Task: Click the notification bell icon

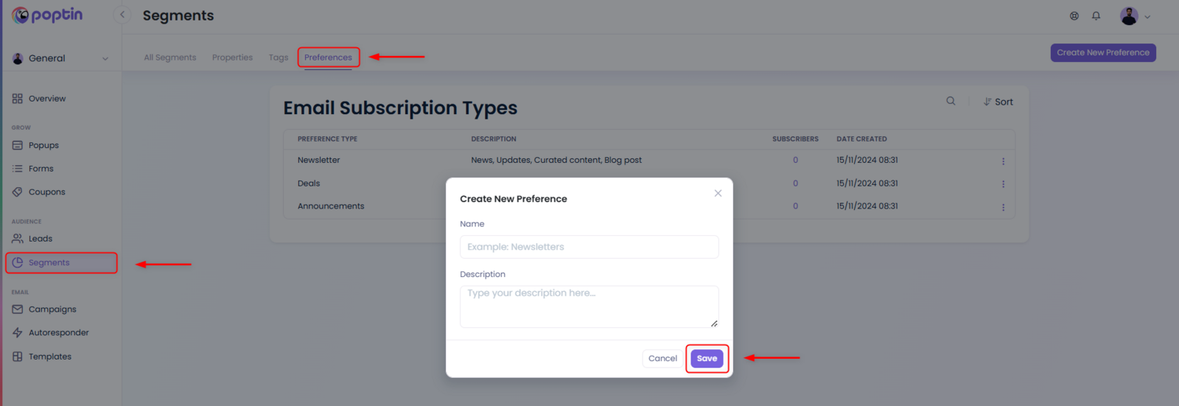Action: tap(1096, 15)
